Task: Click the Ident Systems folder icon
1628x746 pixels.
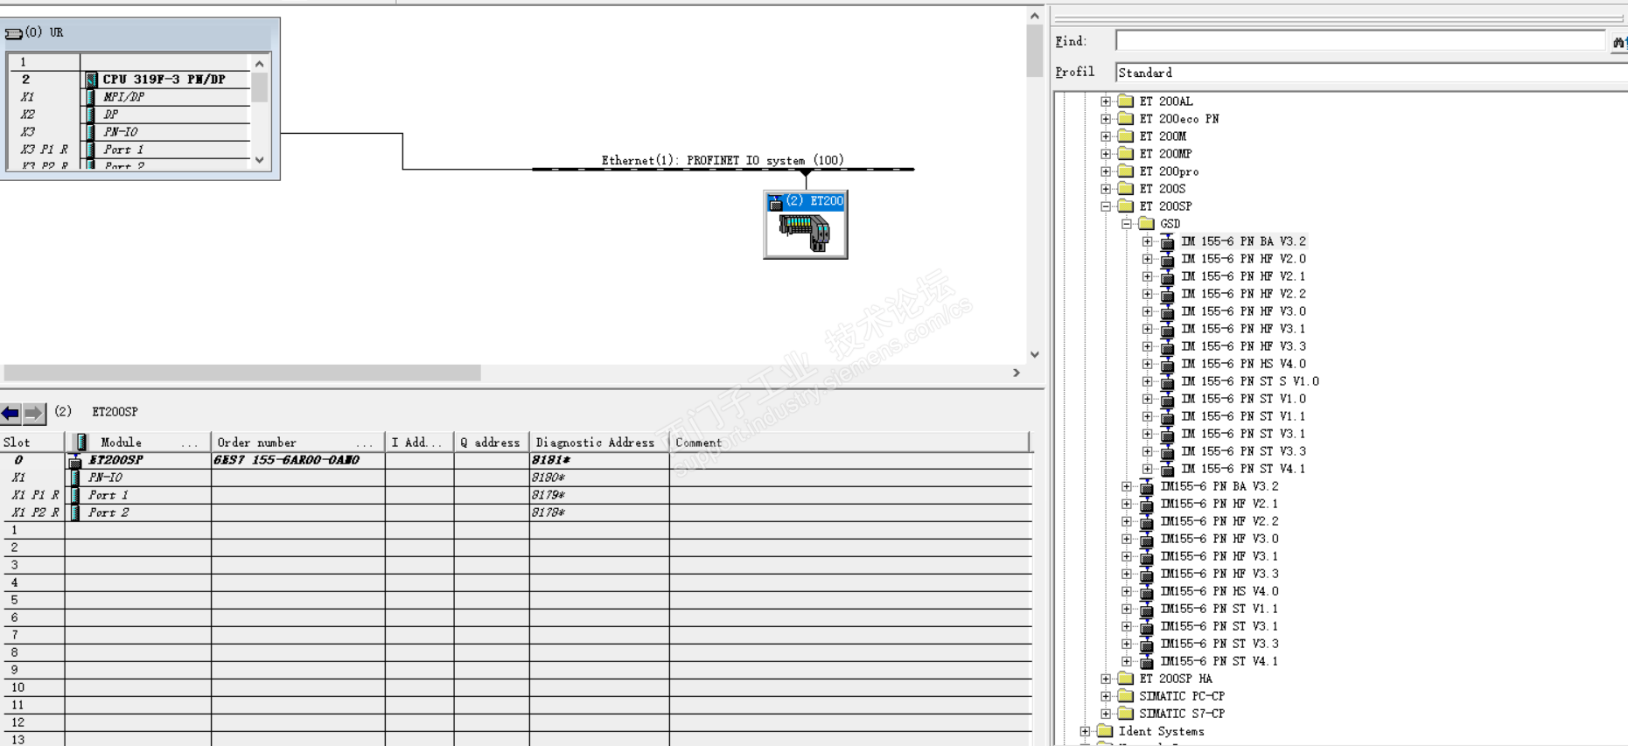Action: [x=1105, y=731]
